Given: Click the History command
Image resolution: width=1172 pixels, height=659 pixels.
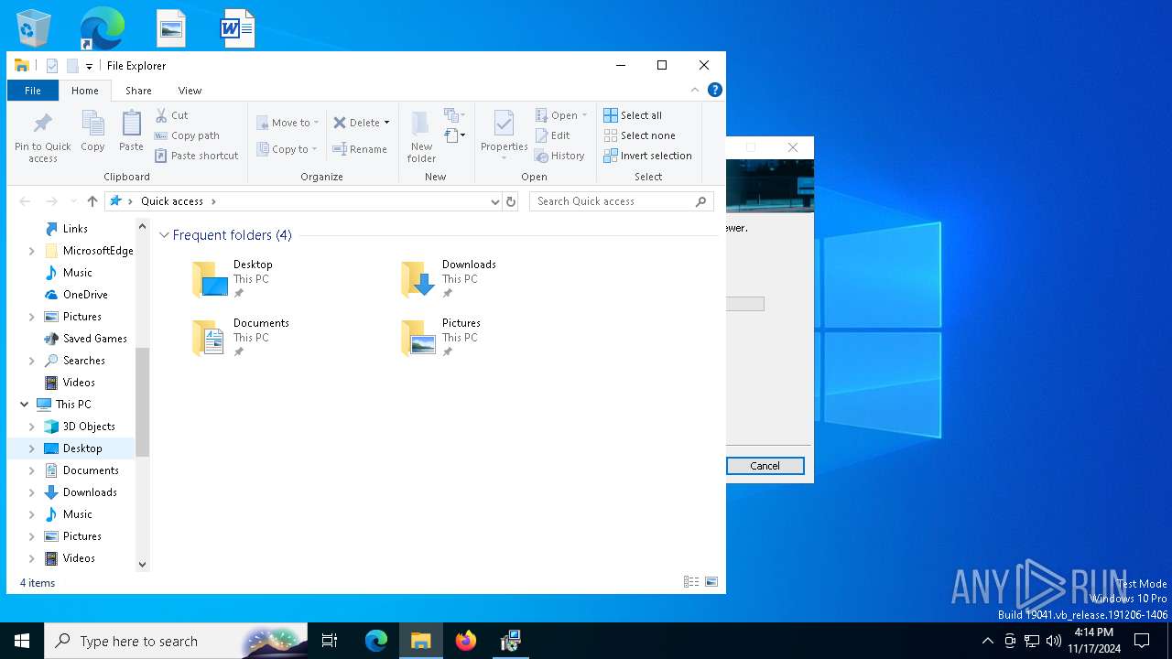Looking at the screenshot, I should (559, 156).
